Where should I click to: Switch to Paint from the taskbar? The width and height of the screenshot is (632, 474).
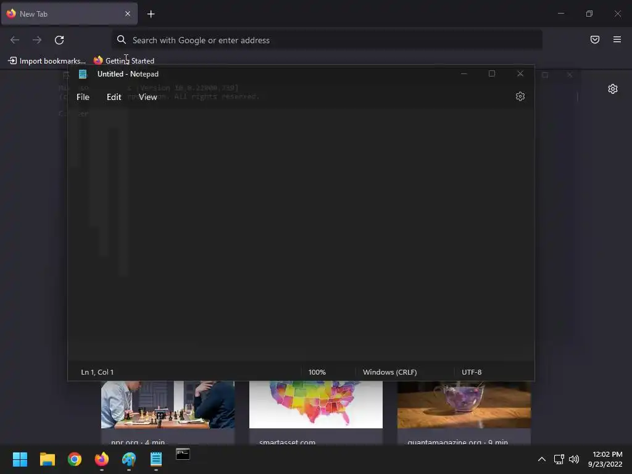pyautogui.click(x=129, y=459)
